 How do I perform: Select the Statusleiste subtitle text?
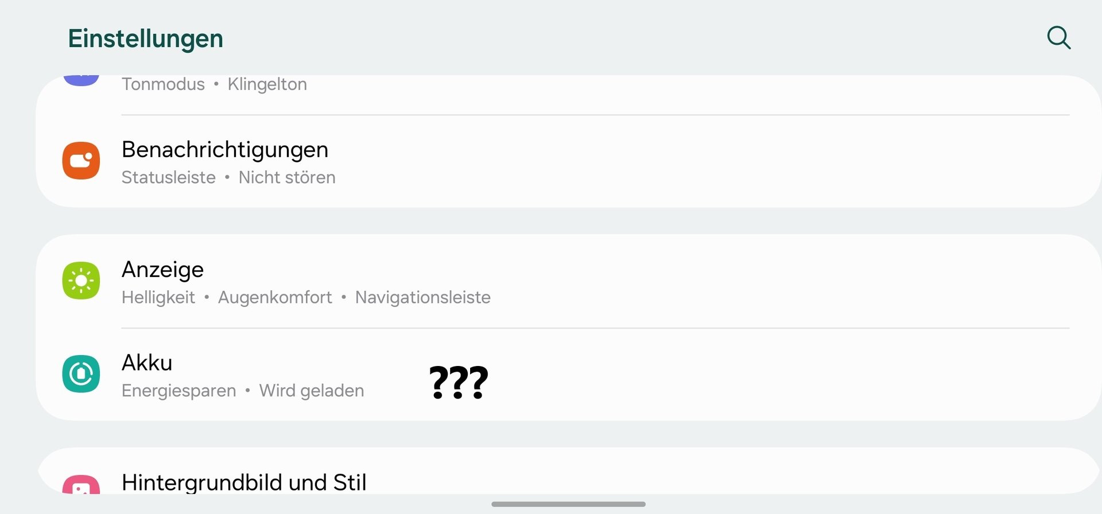coord(168,178)
